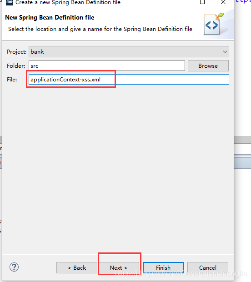
Task: Open the Project dropdown showing bank
Action: [x=129, y=52]
